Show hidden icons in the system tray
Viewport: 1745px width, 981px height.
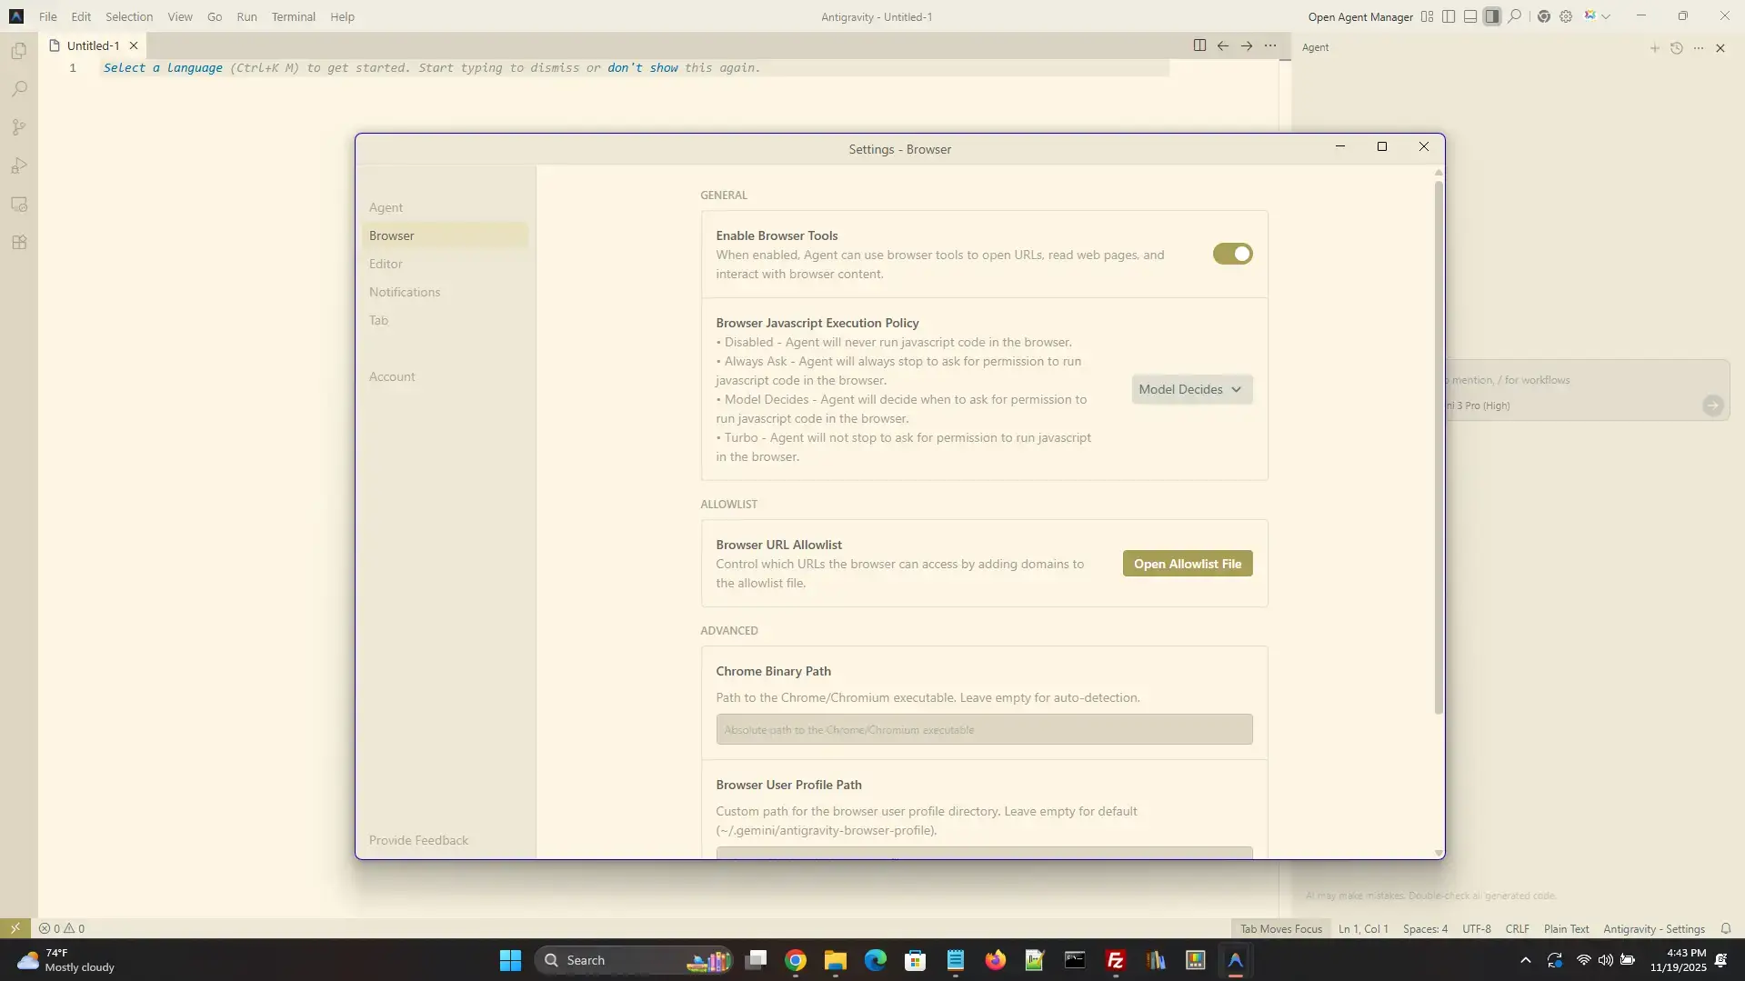pos(1525,960)
